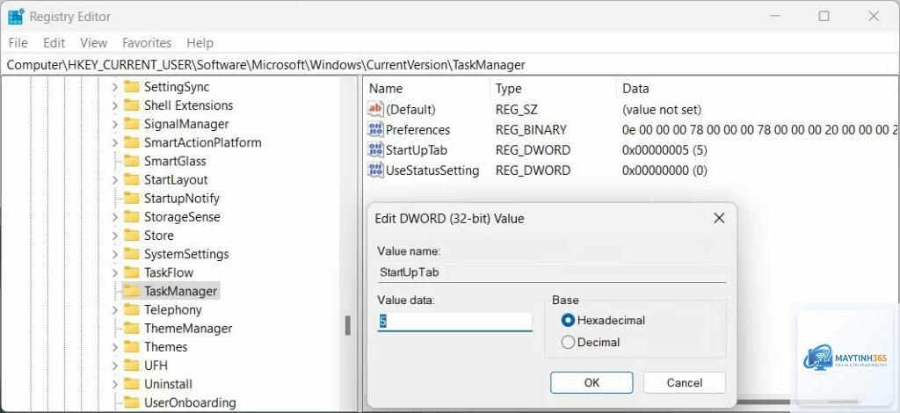The width and height of the screenshot is (900, 413).
Task: Select the (Default) string value icon
Action: click(375, 109)
